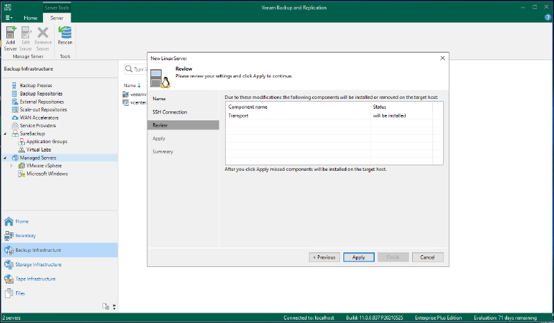Select Backup Proxies in the tree
554x323 pixels.
[x=36, y=86]
